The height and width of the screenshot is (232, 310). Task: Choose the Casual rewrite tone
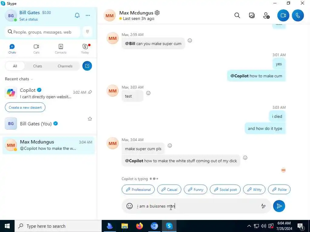click(x=169, y=189)
